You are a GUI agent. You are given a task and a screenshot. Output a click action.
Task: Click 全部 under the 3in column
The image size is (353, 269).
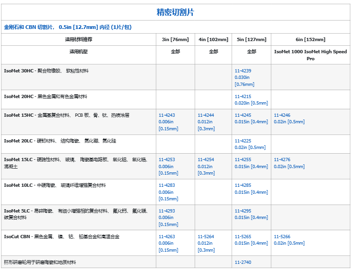click(175, 52)
